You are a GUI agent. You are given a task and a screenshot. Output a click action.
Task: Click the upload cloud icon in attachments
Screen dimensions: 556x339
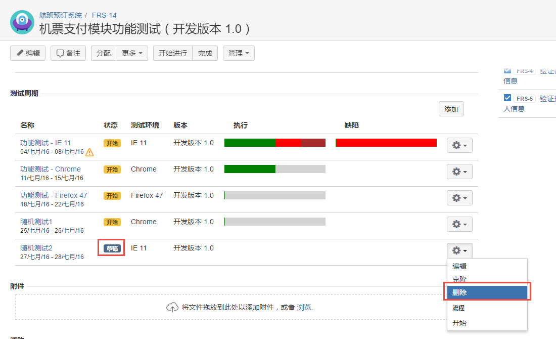click(x=172, y=307)
